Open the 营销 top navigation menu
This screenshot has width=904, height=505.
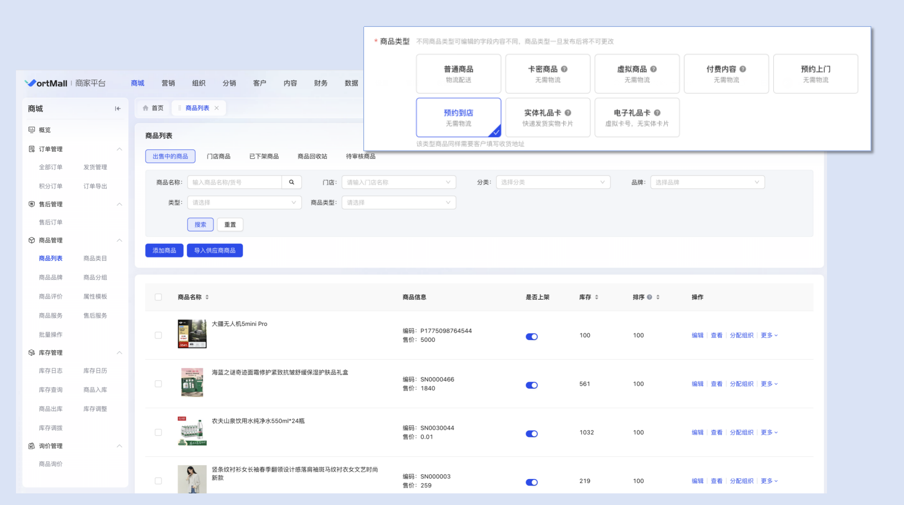pyautogui.click(x=168, y=83)
